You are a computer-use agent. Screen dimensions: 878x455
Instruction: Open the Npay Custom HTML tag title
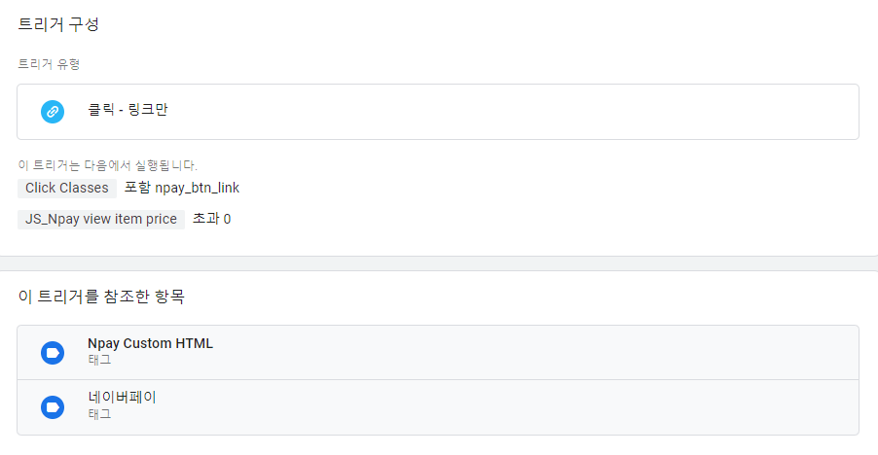(x=150, y=343)
